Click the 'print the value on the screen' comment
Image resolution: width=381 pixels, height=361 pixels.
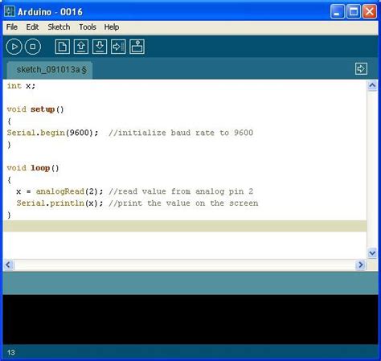coord(183,203)
